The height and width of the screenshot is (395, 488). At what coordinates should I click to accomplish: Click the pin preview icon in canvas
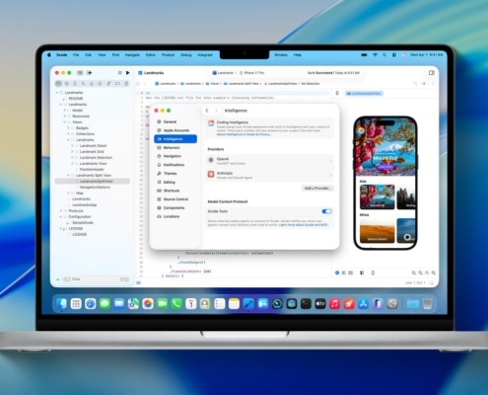pyautogui.click(x=337, y=94)
